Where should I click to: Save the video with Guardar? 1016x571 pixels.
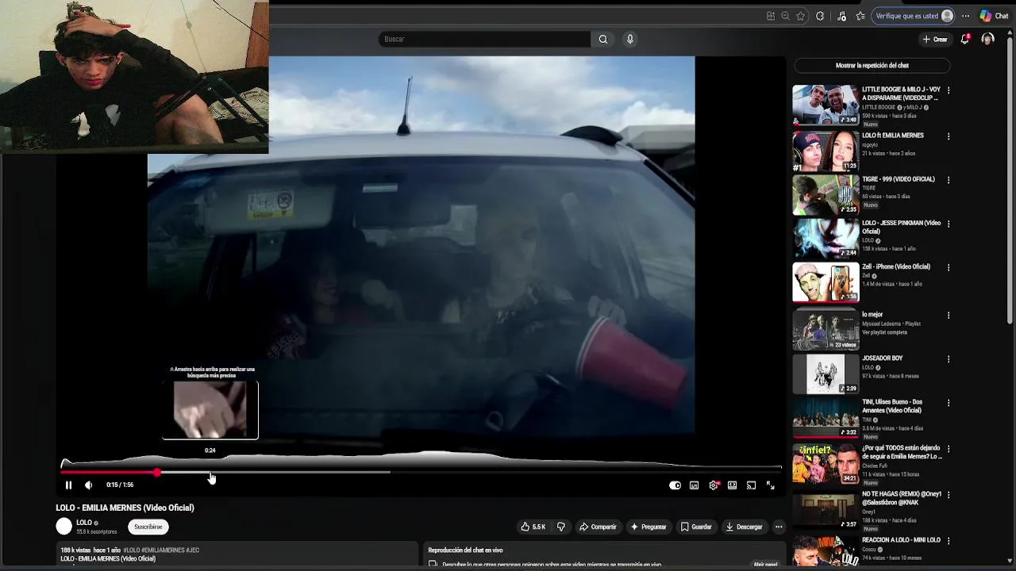click(x=696, y=527)
